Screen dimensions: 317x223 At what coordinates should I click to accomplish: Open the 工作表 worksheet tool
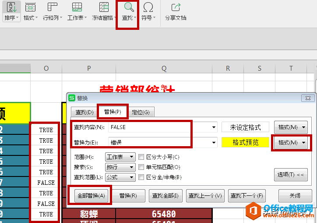pos(77,11)
